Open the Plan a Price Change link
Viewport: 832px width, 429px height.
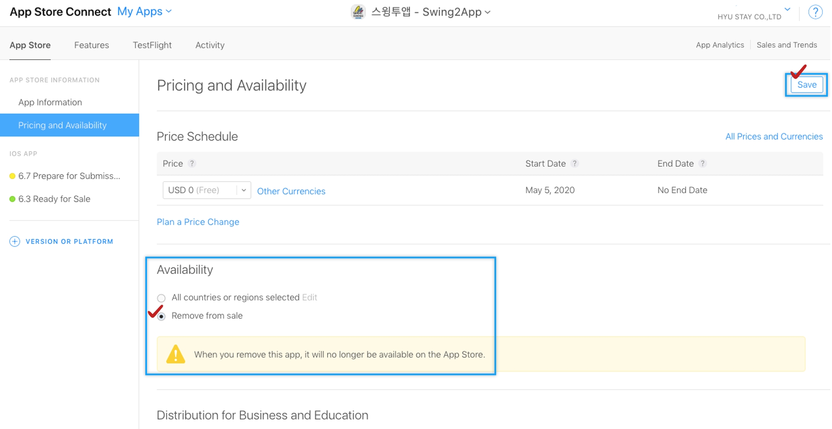198,222
